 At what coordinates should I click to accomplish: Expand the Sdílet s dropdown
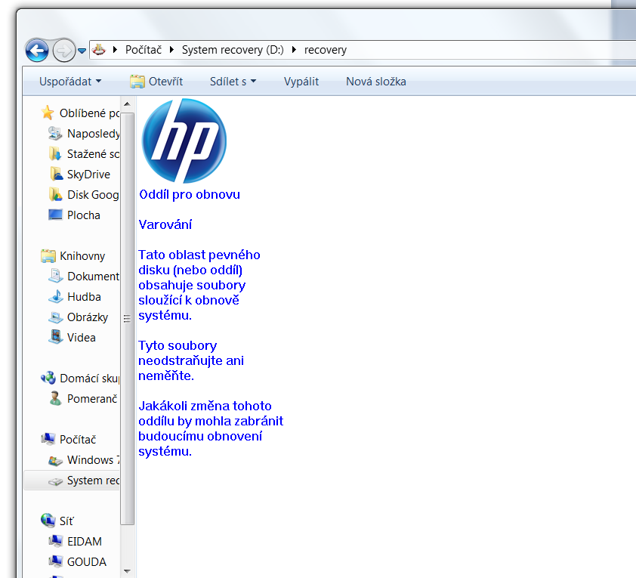click(233, 82)
